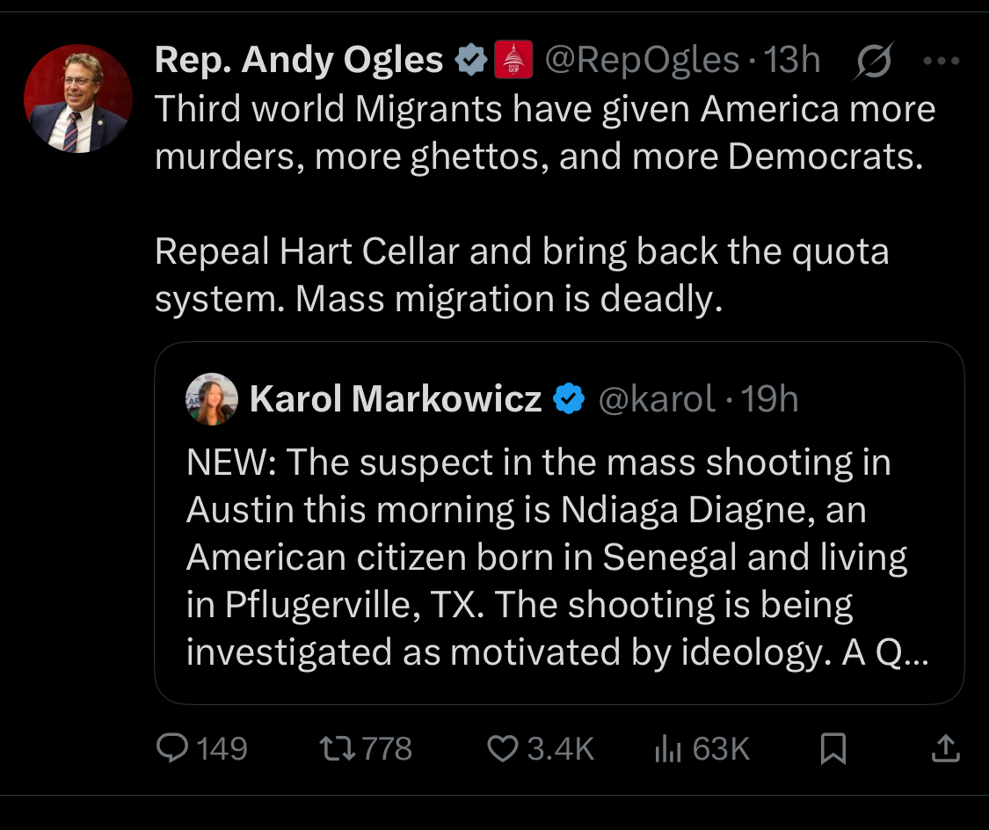Click Rep. Andy Ogles' blue verified badge
The width and height of the screenshot is (989, 830).
coord(470,61)
